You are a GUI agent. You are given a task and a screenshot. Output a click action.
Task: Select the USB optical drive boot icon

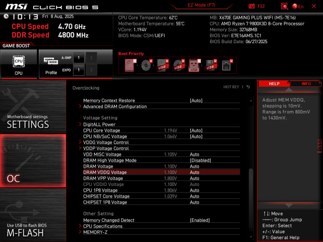(x=178, y=65)
